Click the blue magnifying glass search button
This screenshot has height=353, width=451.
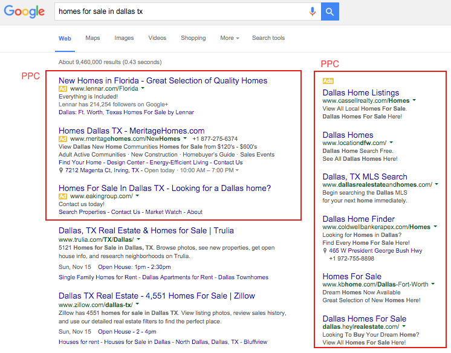(x=330, y=11)
